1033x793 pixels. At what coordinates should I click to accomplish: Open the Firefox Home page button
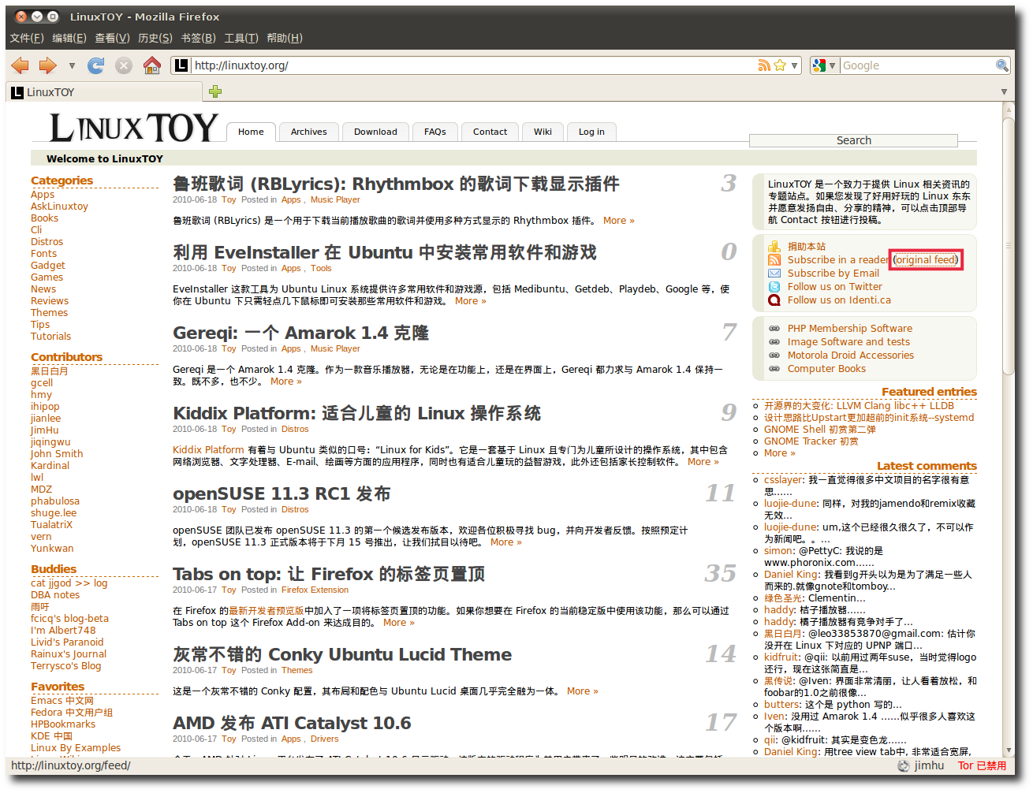click(152, 65)
